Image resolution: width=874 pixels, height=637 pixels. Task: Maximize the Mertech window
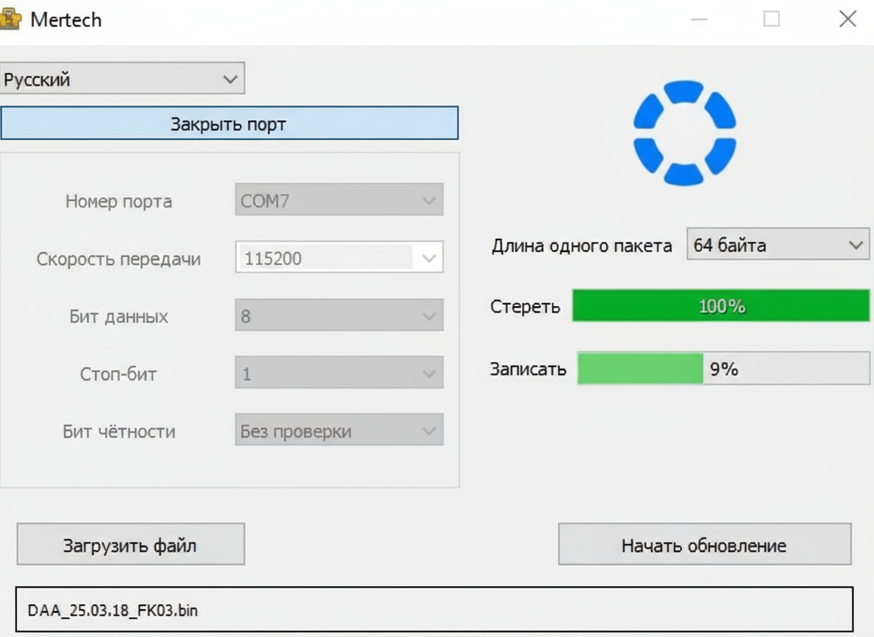click(771, 20)
